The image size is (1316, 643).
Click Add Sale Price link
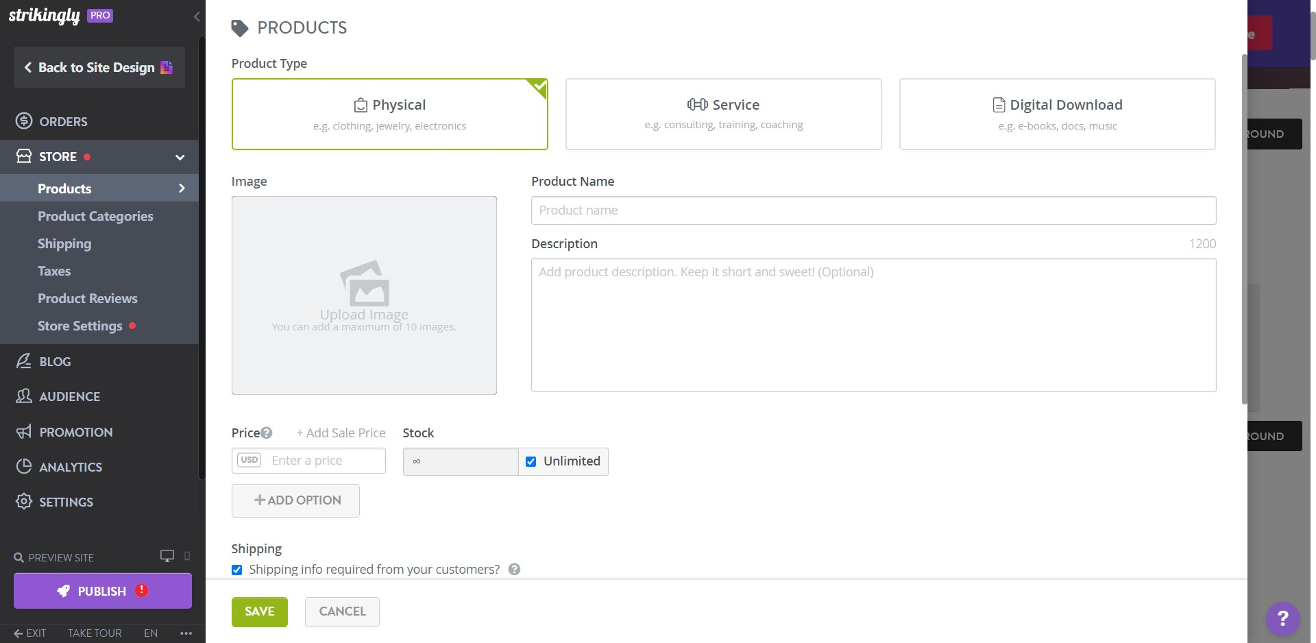pos(341,433)
